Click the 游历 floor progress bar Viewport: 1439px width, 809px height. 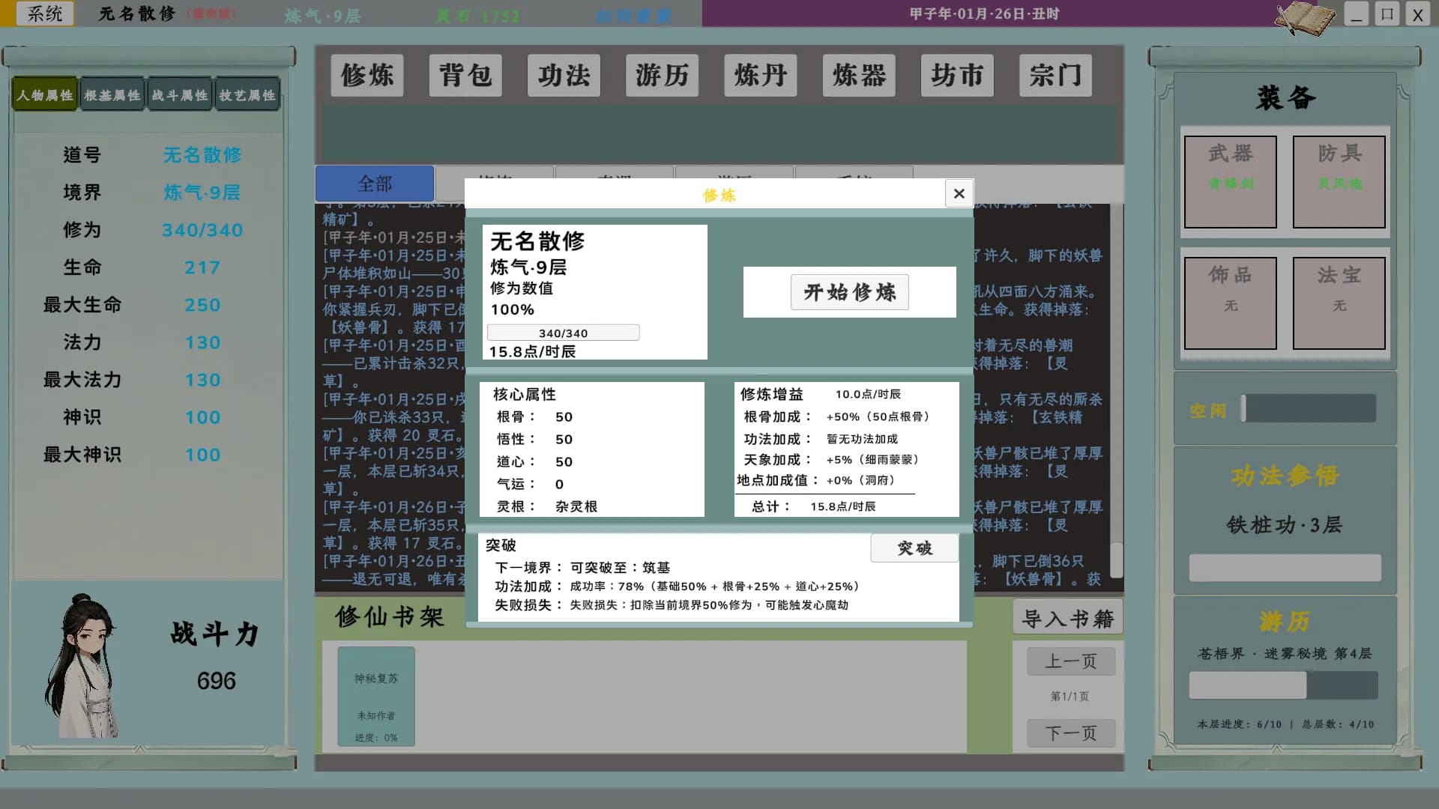(1283, 685)
